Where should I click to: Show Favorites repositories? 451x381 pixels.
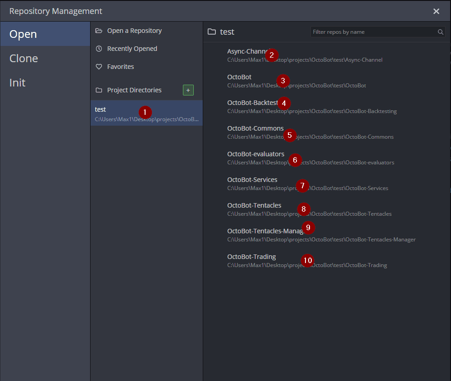146,67
